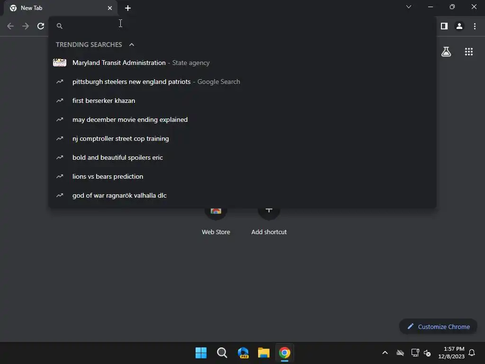Screen dimensions: 485x364
Task: Go back using the back arrow
Action: tap(10, 27)
